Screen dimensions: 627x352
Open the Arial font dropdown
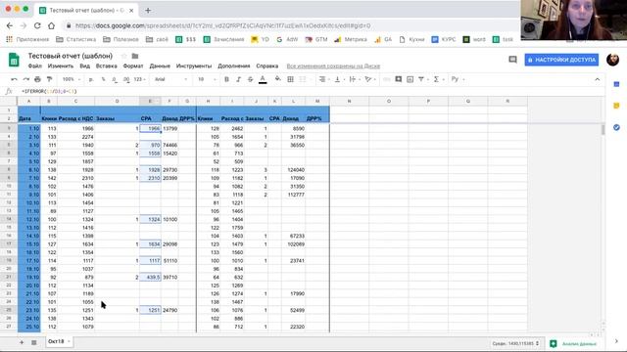(170, 79)
